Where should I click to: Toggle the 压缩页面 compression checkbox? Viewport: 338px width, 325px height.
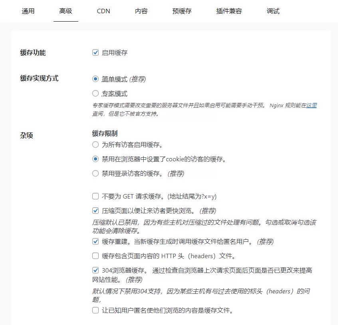click(x=95, y=211)
